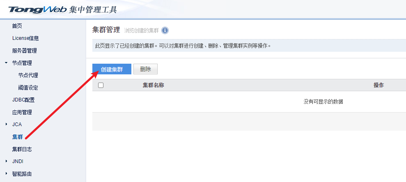Click the 集群名称 column header
Image resolution: width=406 pixels, height=182 pixels.
coord(153,85)
